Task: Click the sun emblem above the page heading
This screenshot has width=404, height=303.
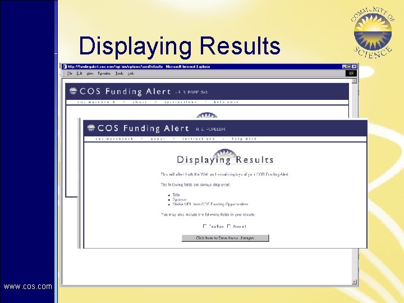Action: pos(225,153)
